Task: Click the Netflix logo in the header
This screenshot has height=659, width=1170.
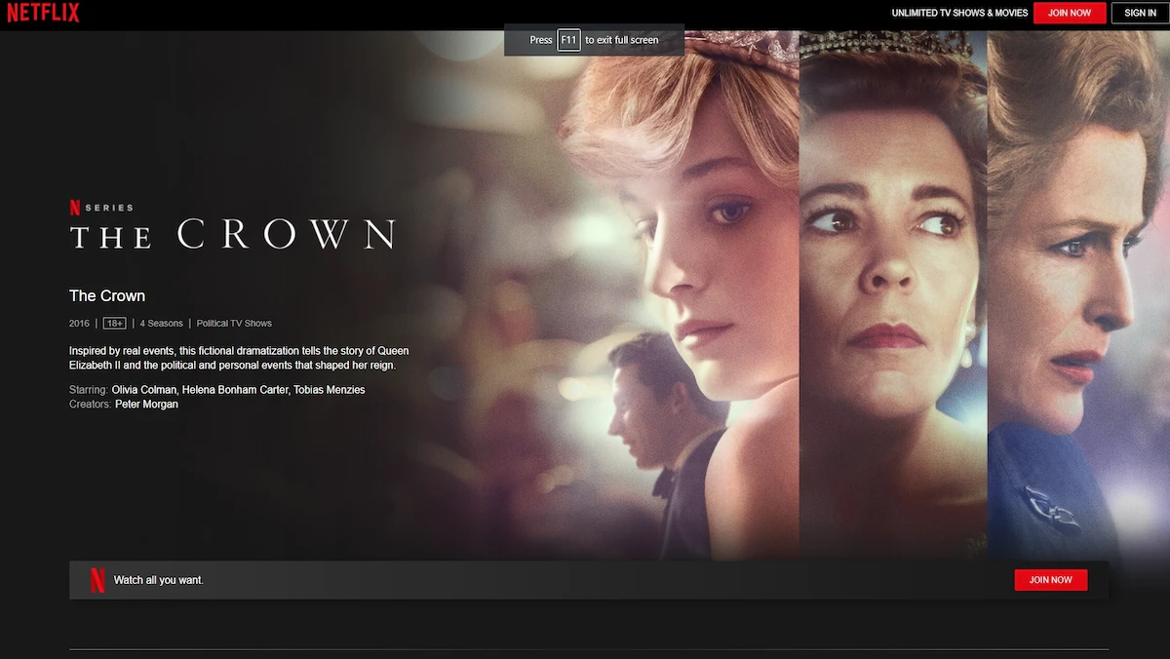Action: 43,13
